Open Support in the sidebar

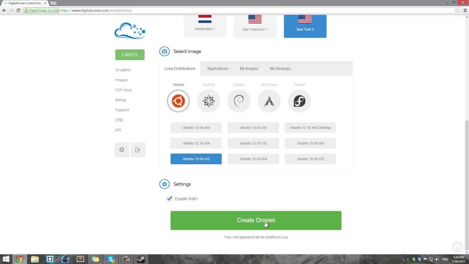[x=122, y=110]
